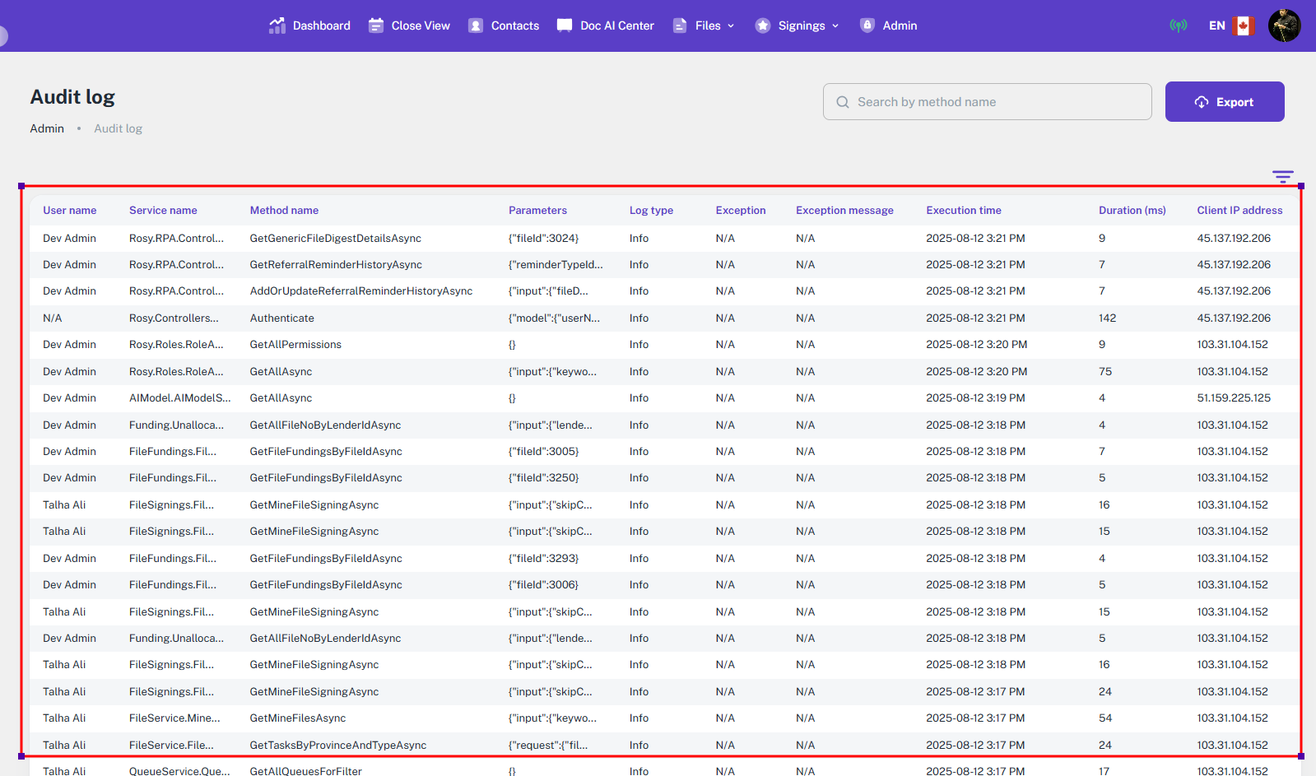Screen dimensions: 1316x776
Task: Select the Authenticate method cell
Action: point(282,318)
